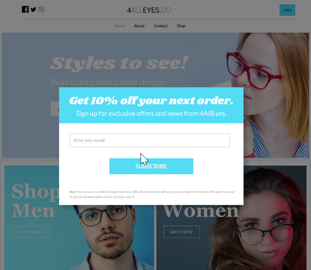Go to the Home nav item
311x270 pixels.
pos(120,26)
